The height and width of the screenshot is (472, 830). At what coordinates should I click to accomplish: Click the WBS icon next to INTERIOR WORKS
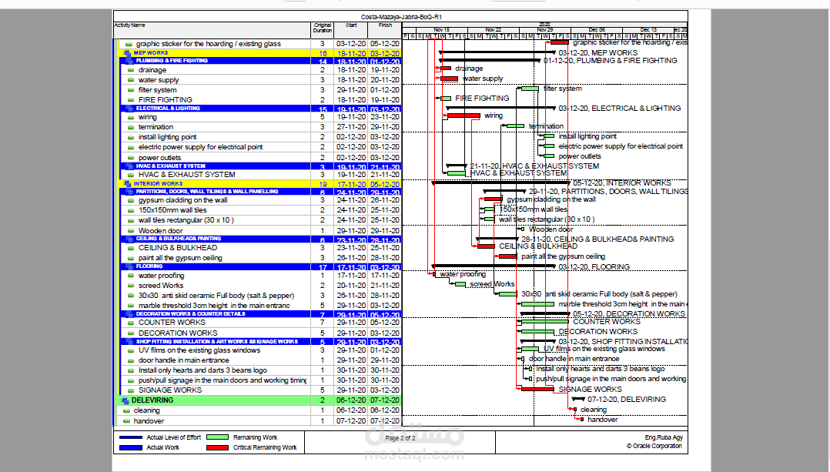point(128,184)
